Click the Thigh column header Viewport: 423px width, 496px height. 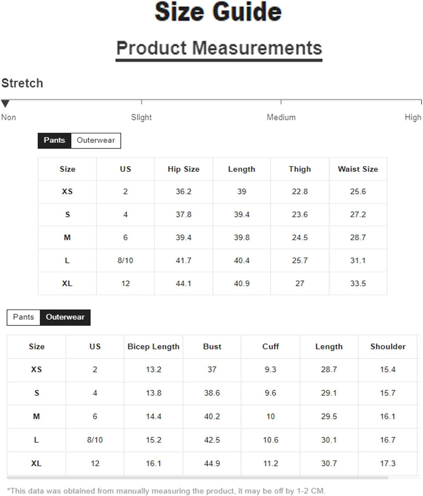[300, 169]
